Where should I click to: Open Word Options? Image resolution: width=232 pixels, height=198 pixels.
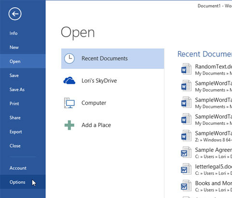pyautogui.click(x=23, y=182)
